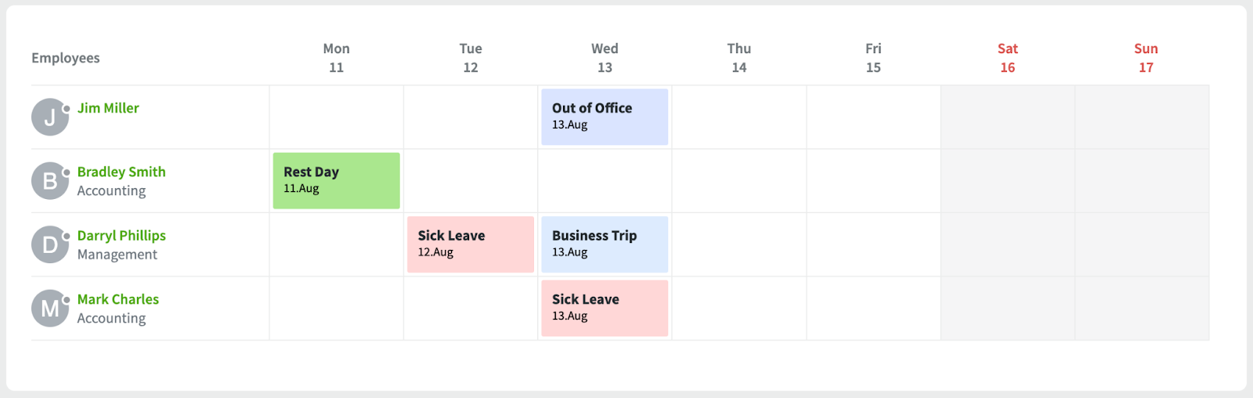The image size is (1253, 398).
Task: Open Jim Miller's employee profile link
Action: coord(108,108)
